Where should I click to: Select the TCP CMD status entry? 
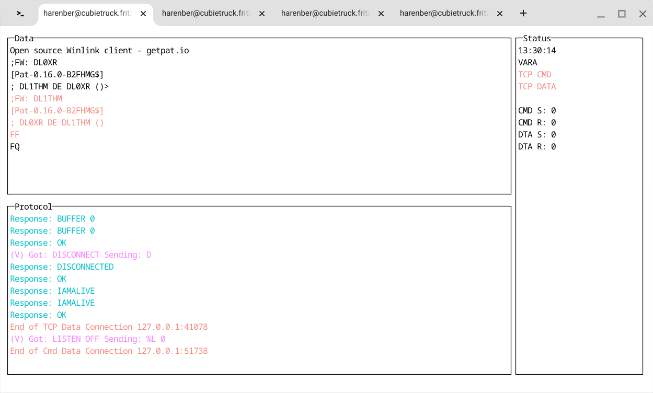click(x=534, y=74)
